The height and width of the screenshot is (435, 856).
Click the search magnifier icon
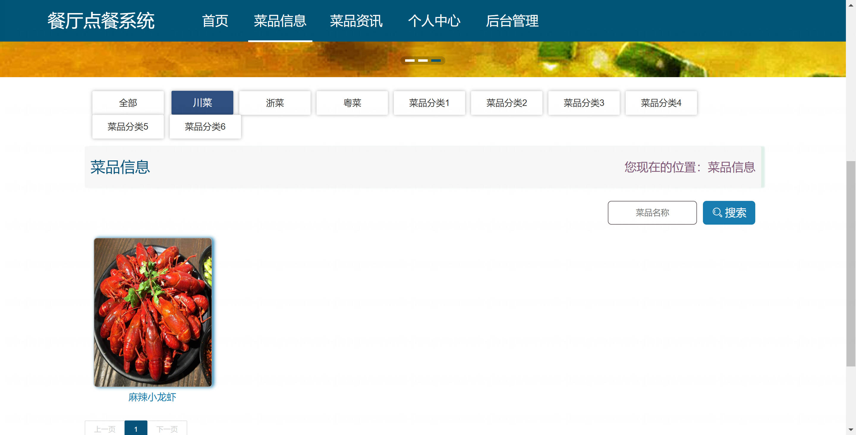(717, 212)
